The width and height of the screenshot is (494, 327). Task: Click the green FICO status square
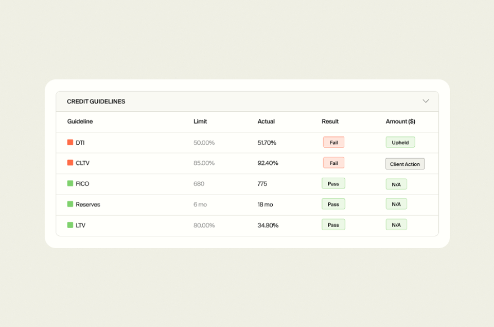pyautogui.click(x=70, y=183)
